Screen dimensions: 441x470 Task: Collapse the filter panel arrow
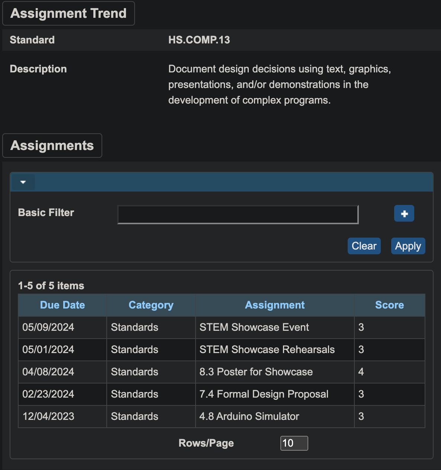(x=23, y=182)
